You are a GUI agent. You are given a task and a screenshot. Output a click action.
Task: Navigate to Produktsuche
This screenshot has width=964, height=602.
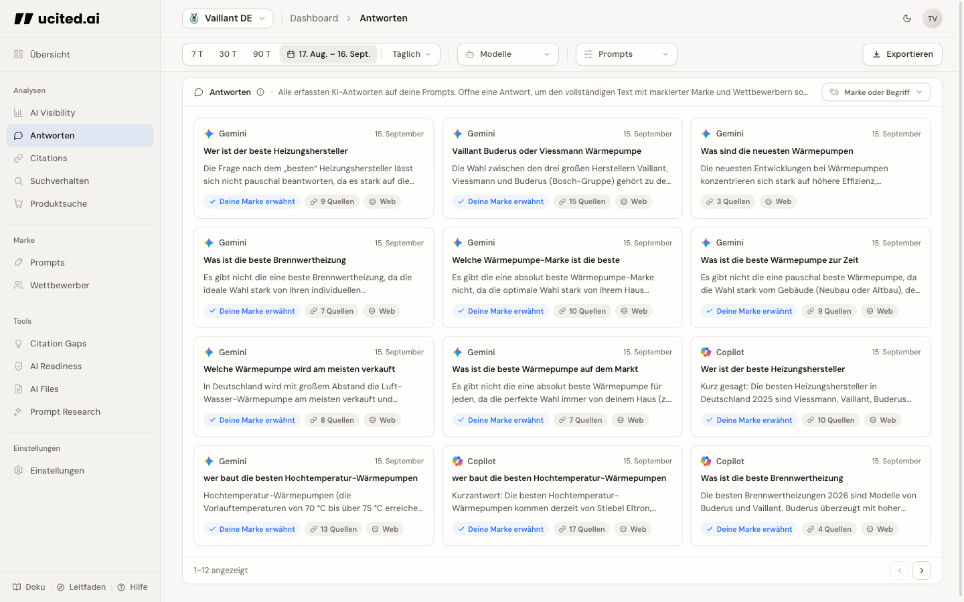(x=80, y=204)
